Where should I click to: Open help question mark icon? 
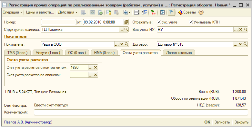point(201,12)
